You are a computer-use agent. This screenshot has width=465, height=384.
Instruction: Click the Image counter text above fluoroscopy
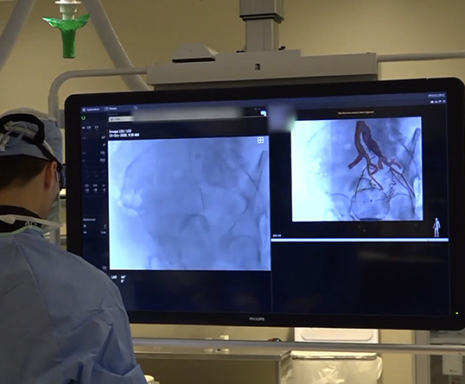pyautogui.click(x=120, y=131)
